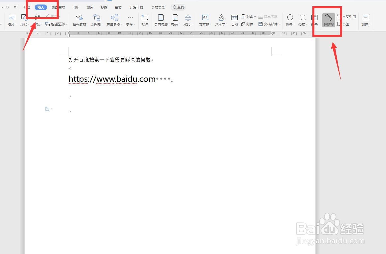Expand the 页码 dropdown arrow
The image size is (386, 254).
click(179, 25)
